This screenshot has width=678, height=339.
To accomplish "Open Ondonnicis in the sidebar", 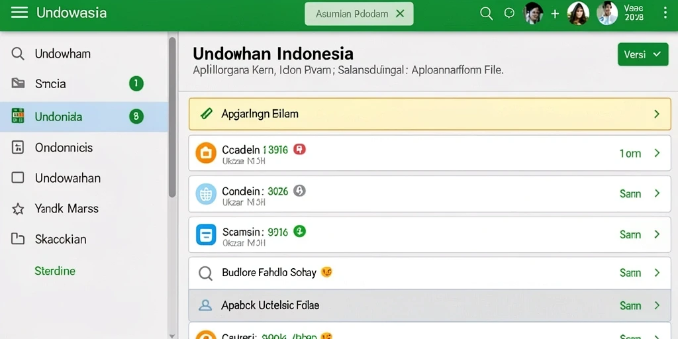I will pyautogui.click(x=84, y=148).
